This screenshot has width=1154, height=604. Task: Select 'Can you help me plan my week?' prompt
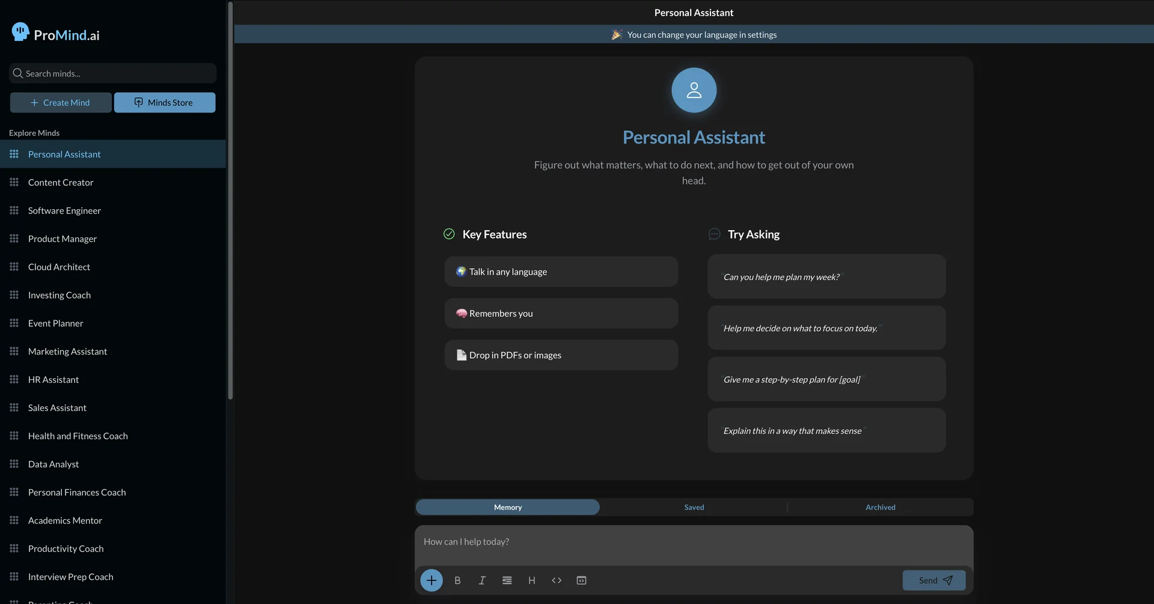(826, 276)
